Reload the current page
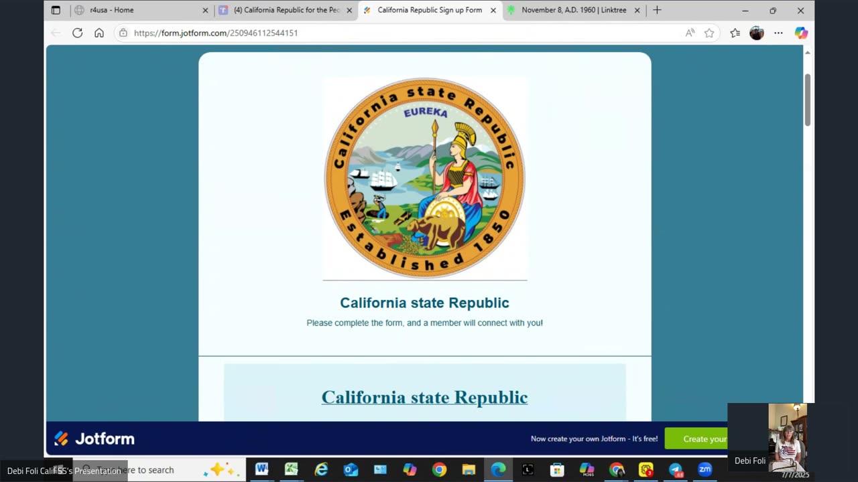The image size is (858, 482). (77, 33)
